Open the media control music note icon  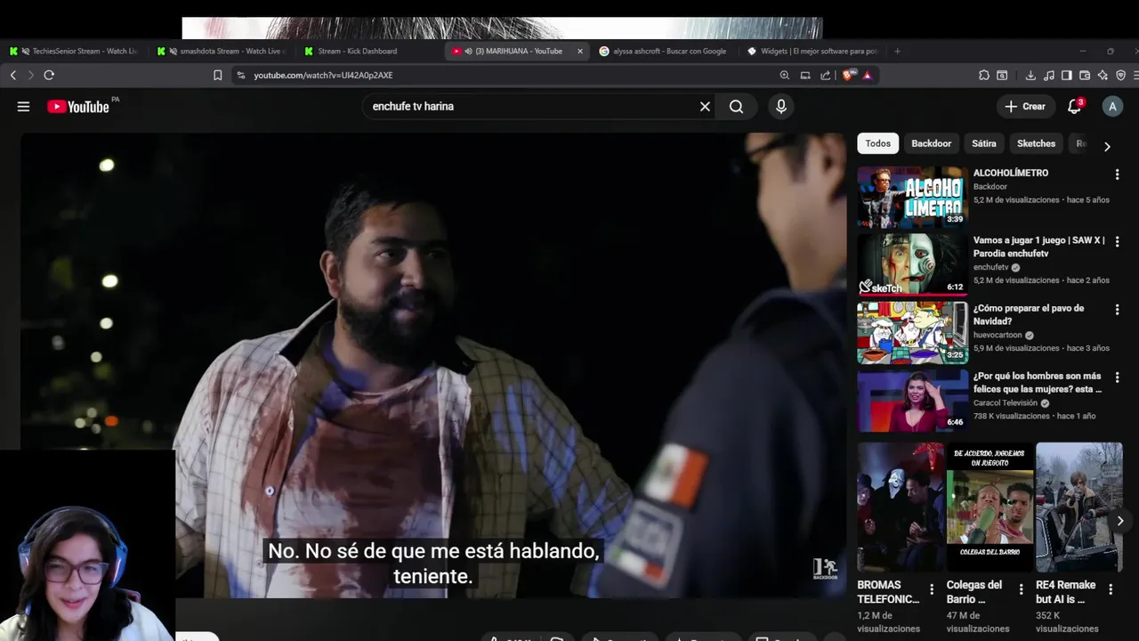click(1049, 76)
